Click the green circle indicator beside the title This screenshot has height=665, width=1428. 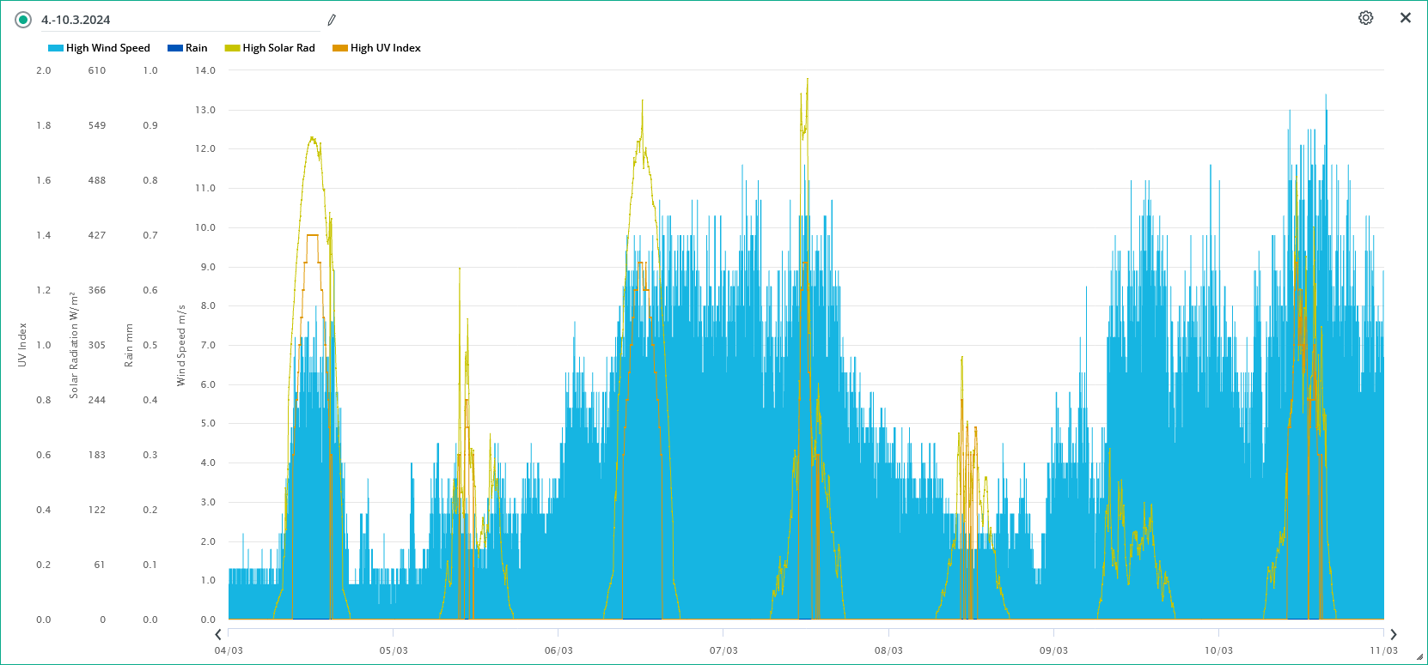click(x=23, y=20)
